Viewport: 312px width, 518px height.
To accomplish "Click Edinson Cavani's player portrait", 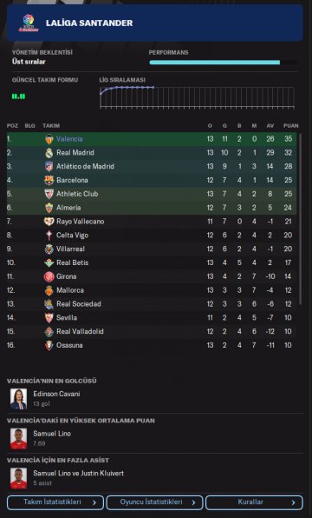I will 18,399.
